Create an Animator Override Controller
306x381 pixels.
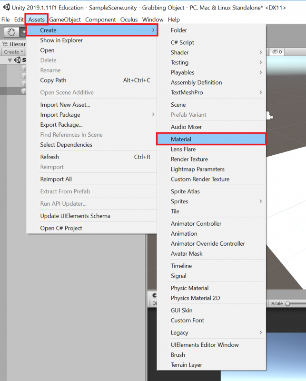[211, 243]
